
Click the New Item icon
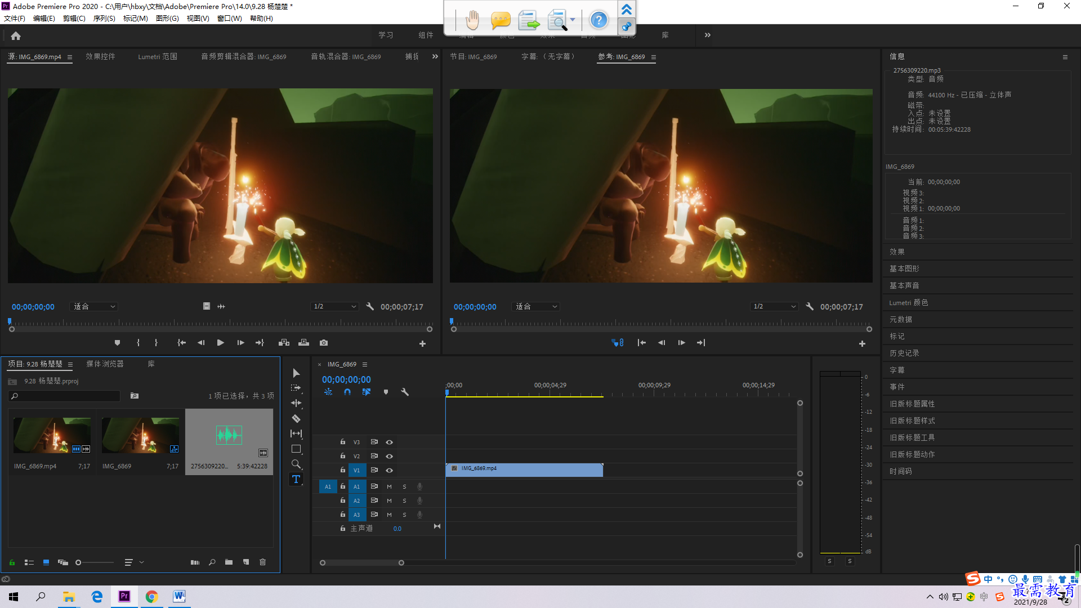[x=246, y=562]
